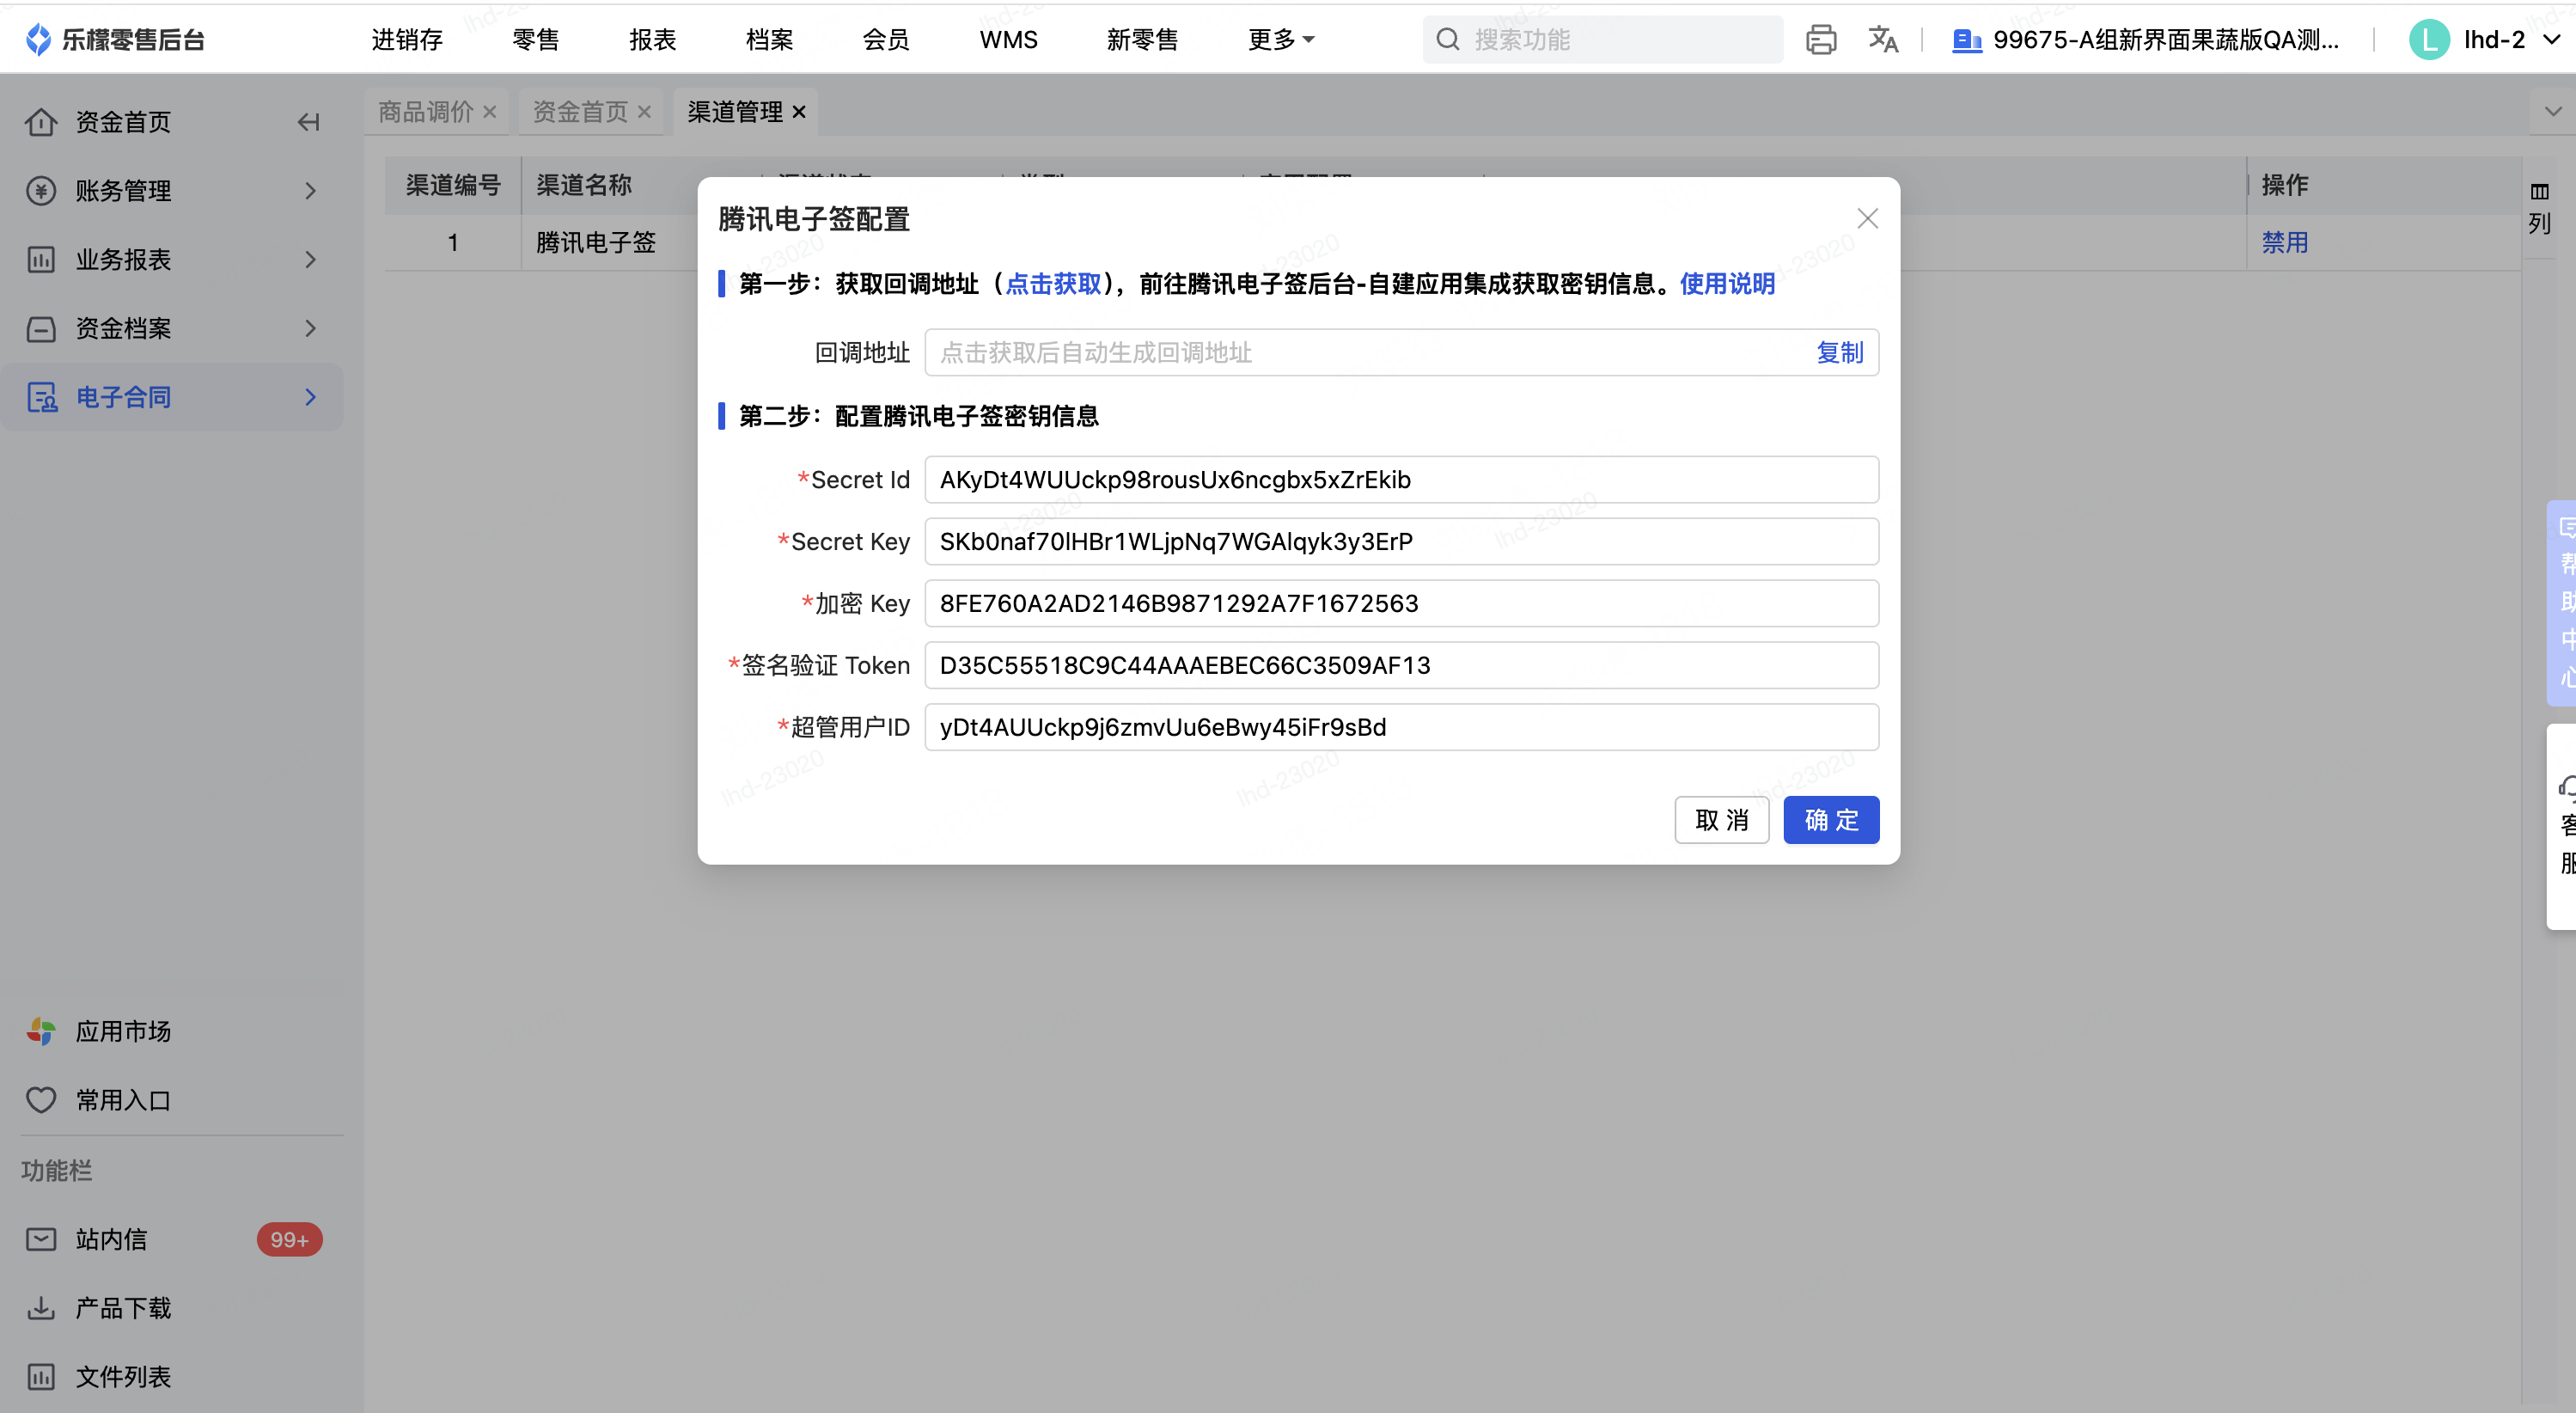The width and height of the screenshot is (2576, 1413).
Task: Collapse the sidebar with arrow icon
Action: (309, 122)
